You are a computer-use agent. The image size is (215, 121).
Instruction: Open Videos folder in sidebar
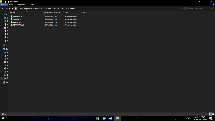5,72
